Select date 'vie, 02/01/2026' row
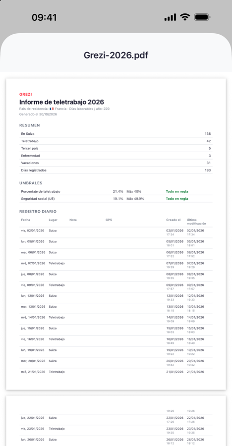The width and height of the screenshot is (232, 446). 116,233
